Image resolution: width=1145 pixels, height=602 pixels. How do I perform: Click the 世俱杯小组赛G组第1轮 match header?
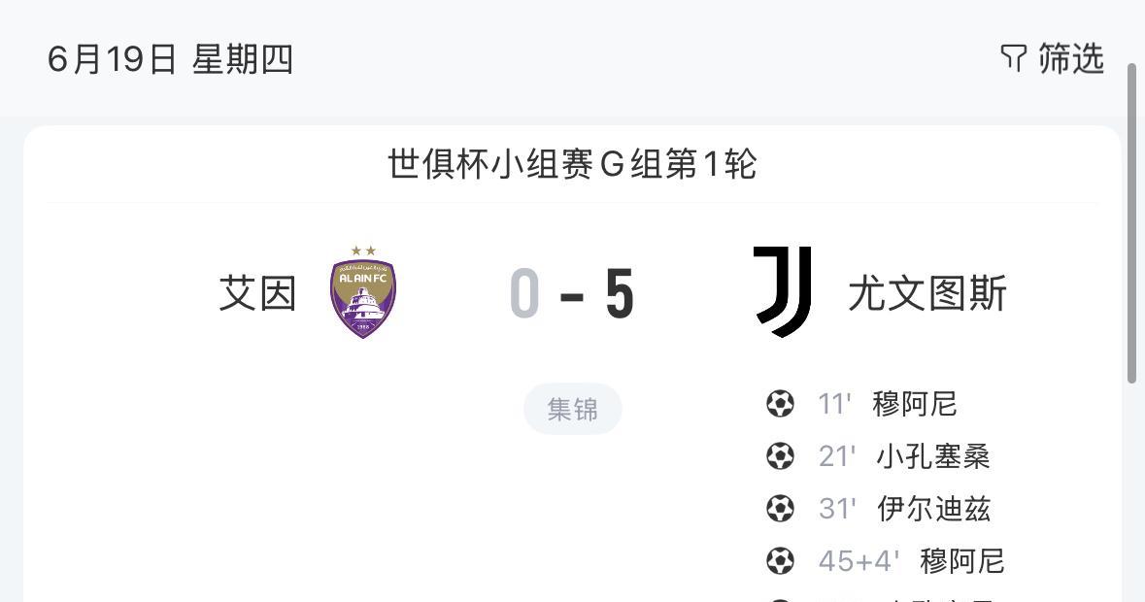(572, 163)
